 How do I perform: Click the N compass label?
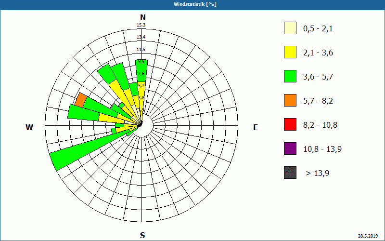(142, 17)
